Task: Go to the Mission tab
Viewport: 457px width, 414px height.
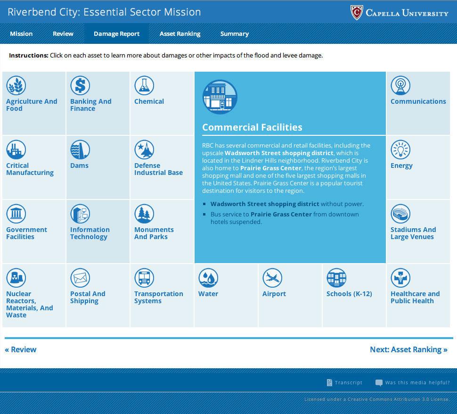Action: (21, 34)
